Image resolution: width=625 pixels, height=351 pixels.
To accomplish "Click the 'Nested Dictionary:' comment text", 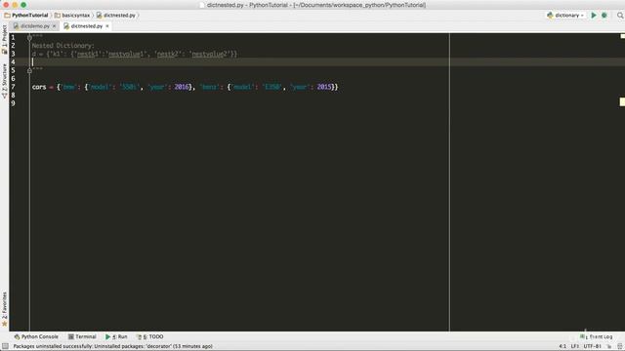I will coord(62,46).
